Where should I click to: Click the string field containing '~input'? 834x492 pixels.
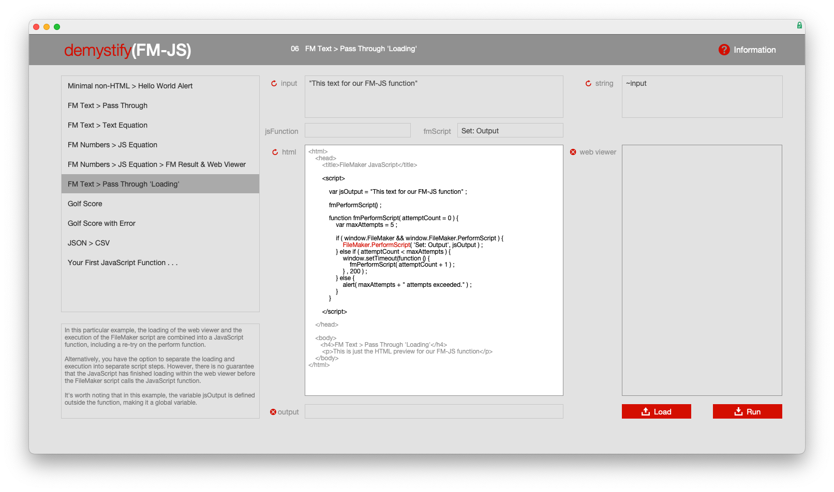[702, 97]
